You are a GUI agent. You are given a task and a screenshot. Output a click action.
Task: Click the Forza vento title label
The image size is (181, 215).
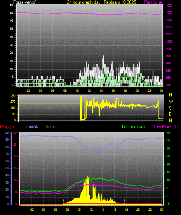[25, 2]
